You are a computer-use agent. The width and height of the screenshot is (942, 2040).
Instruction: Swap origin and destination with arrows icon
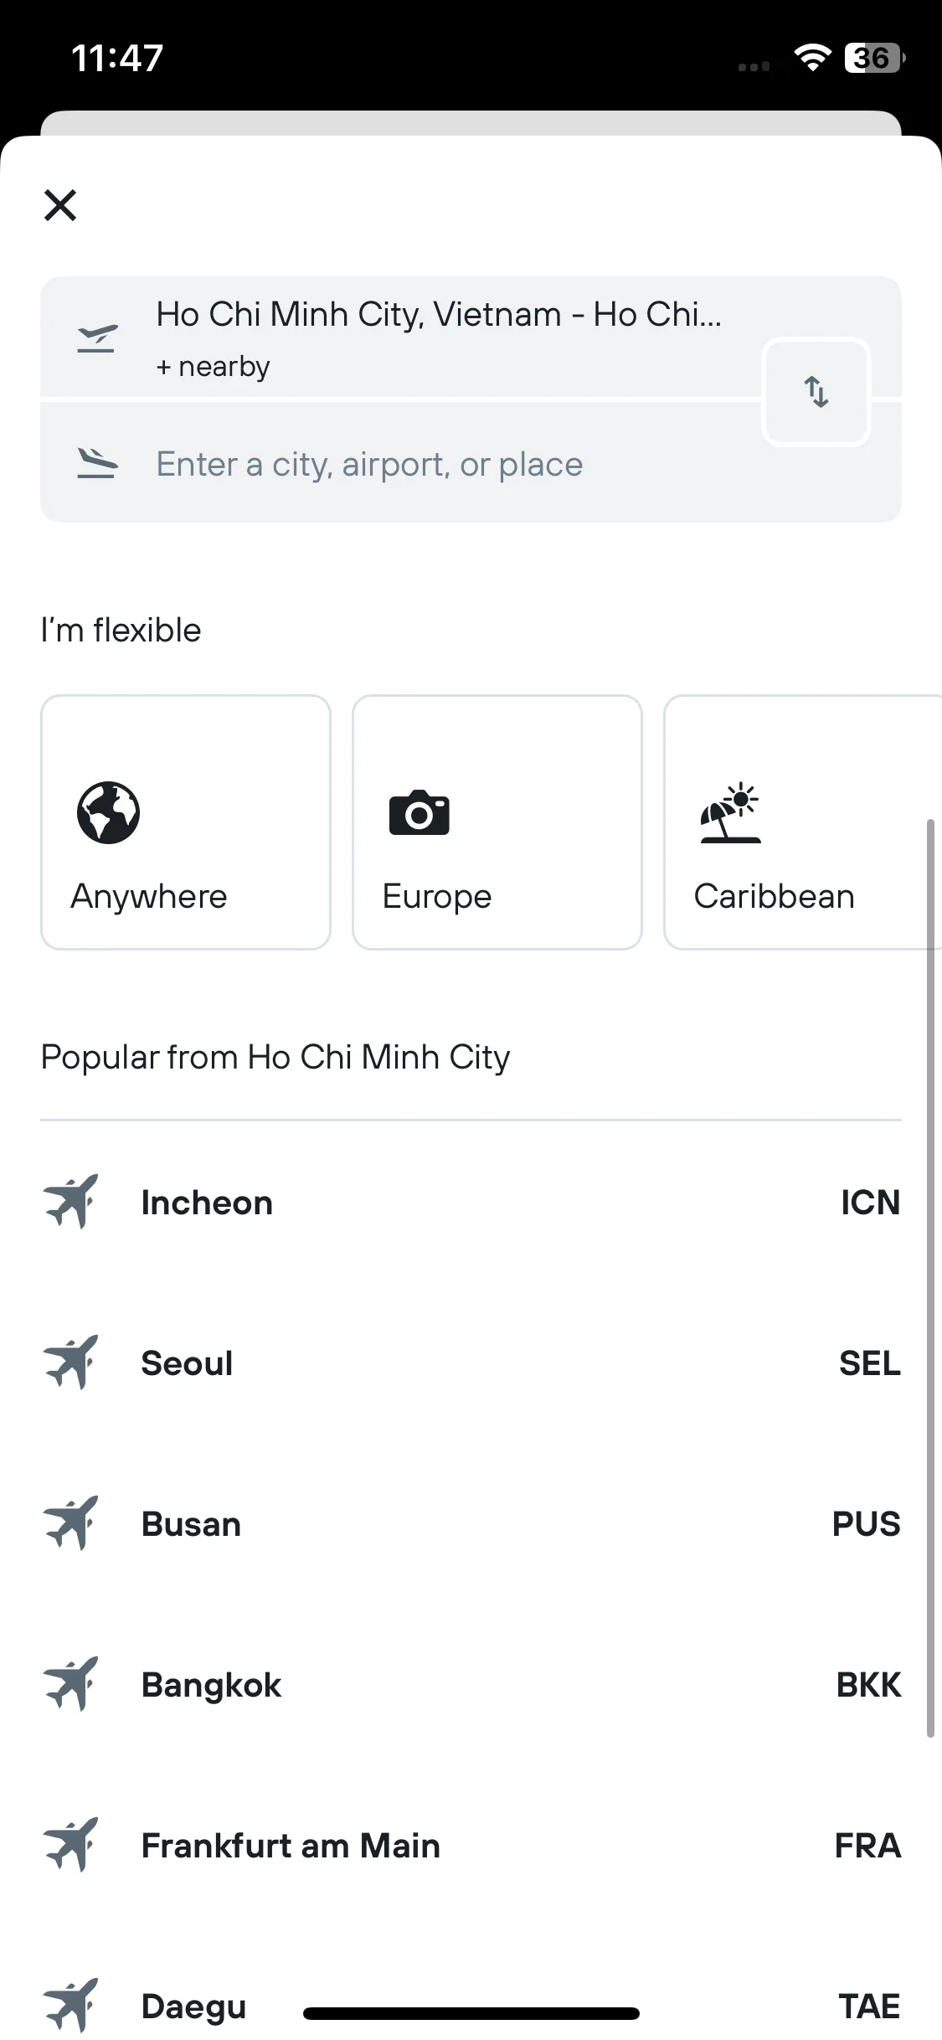coord(816,391)
